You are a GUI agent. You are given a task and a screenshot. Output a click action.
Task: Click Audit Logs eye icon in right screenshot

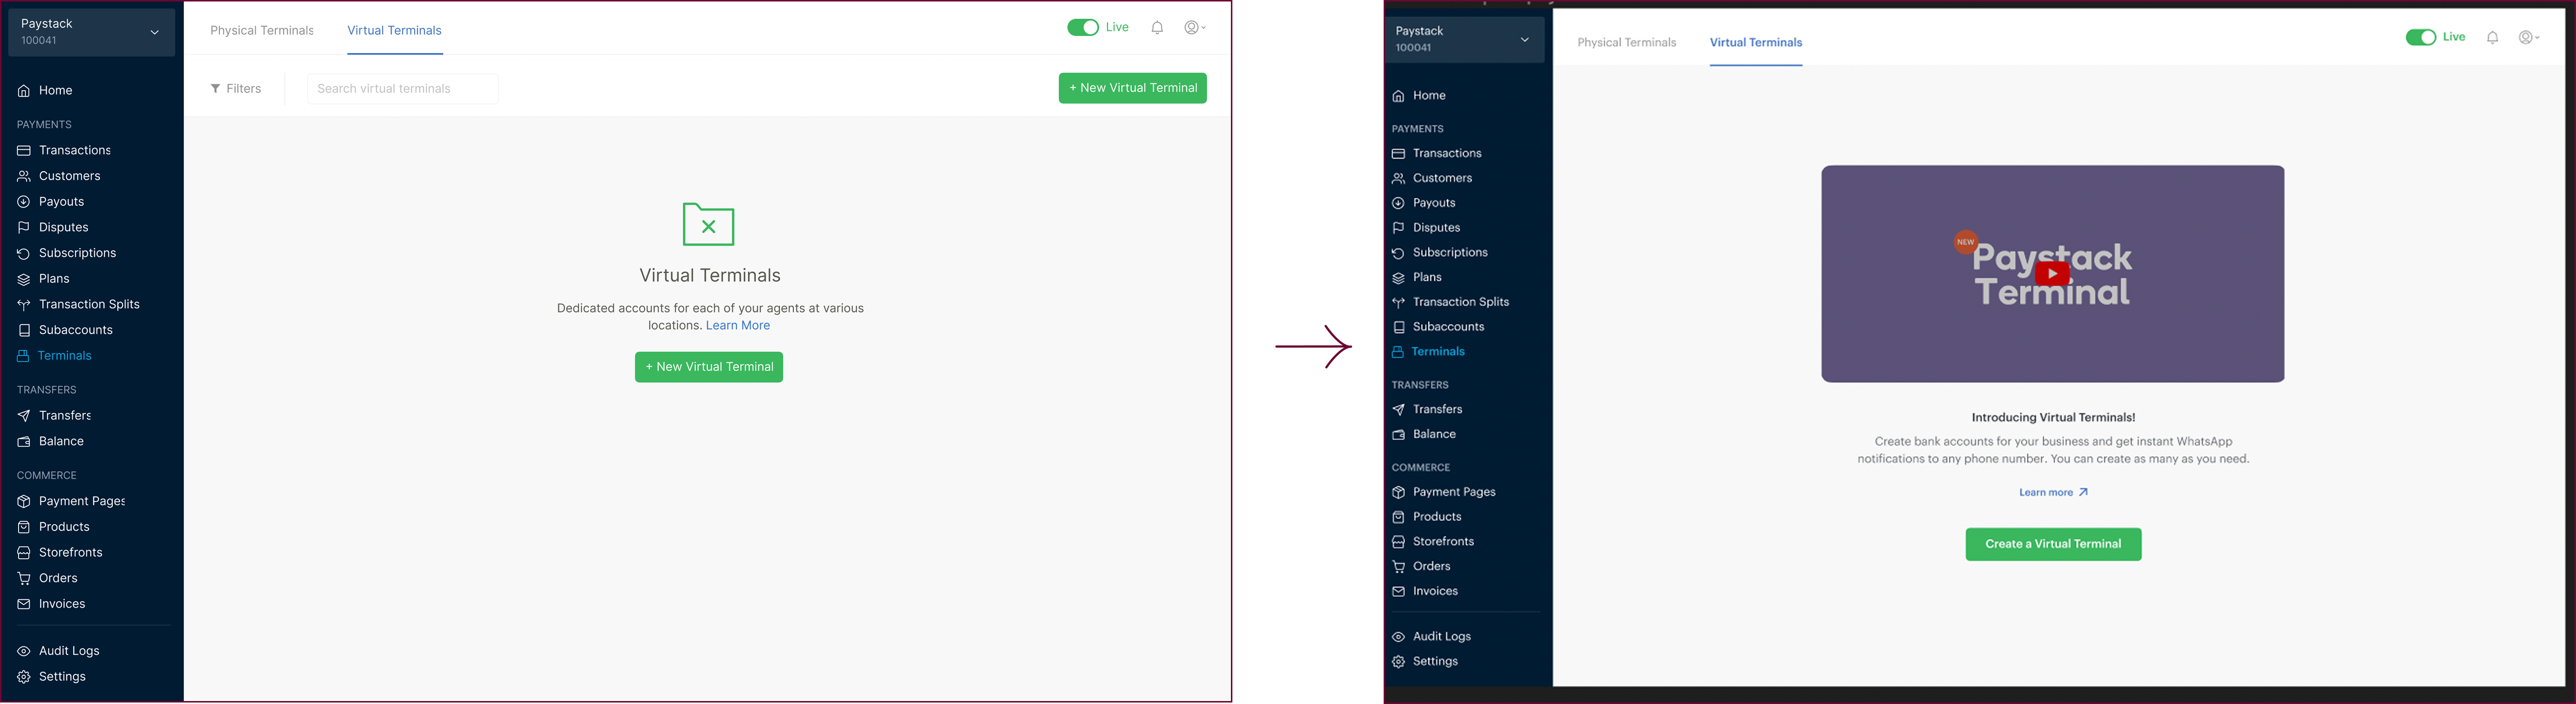[x=1399, y=637]
